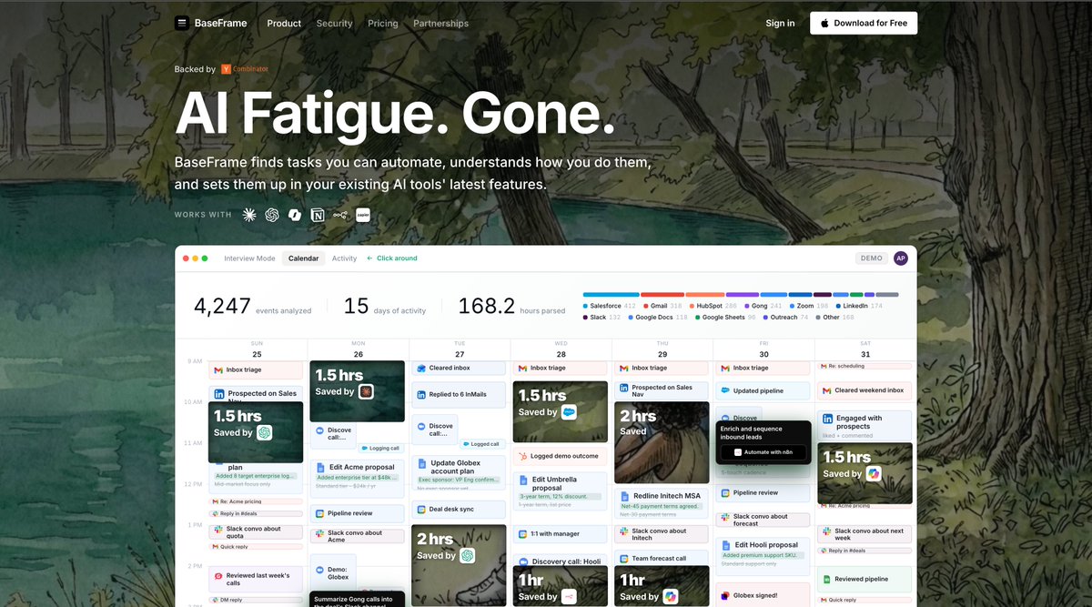The width and height of the screenshot is (1092, 607).
Task: Switch to the Activity tab
Action: click(x=344, y=258)
